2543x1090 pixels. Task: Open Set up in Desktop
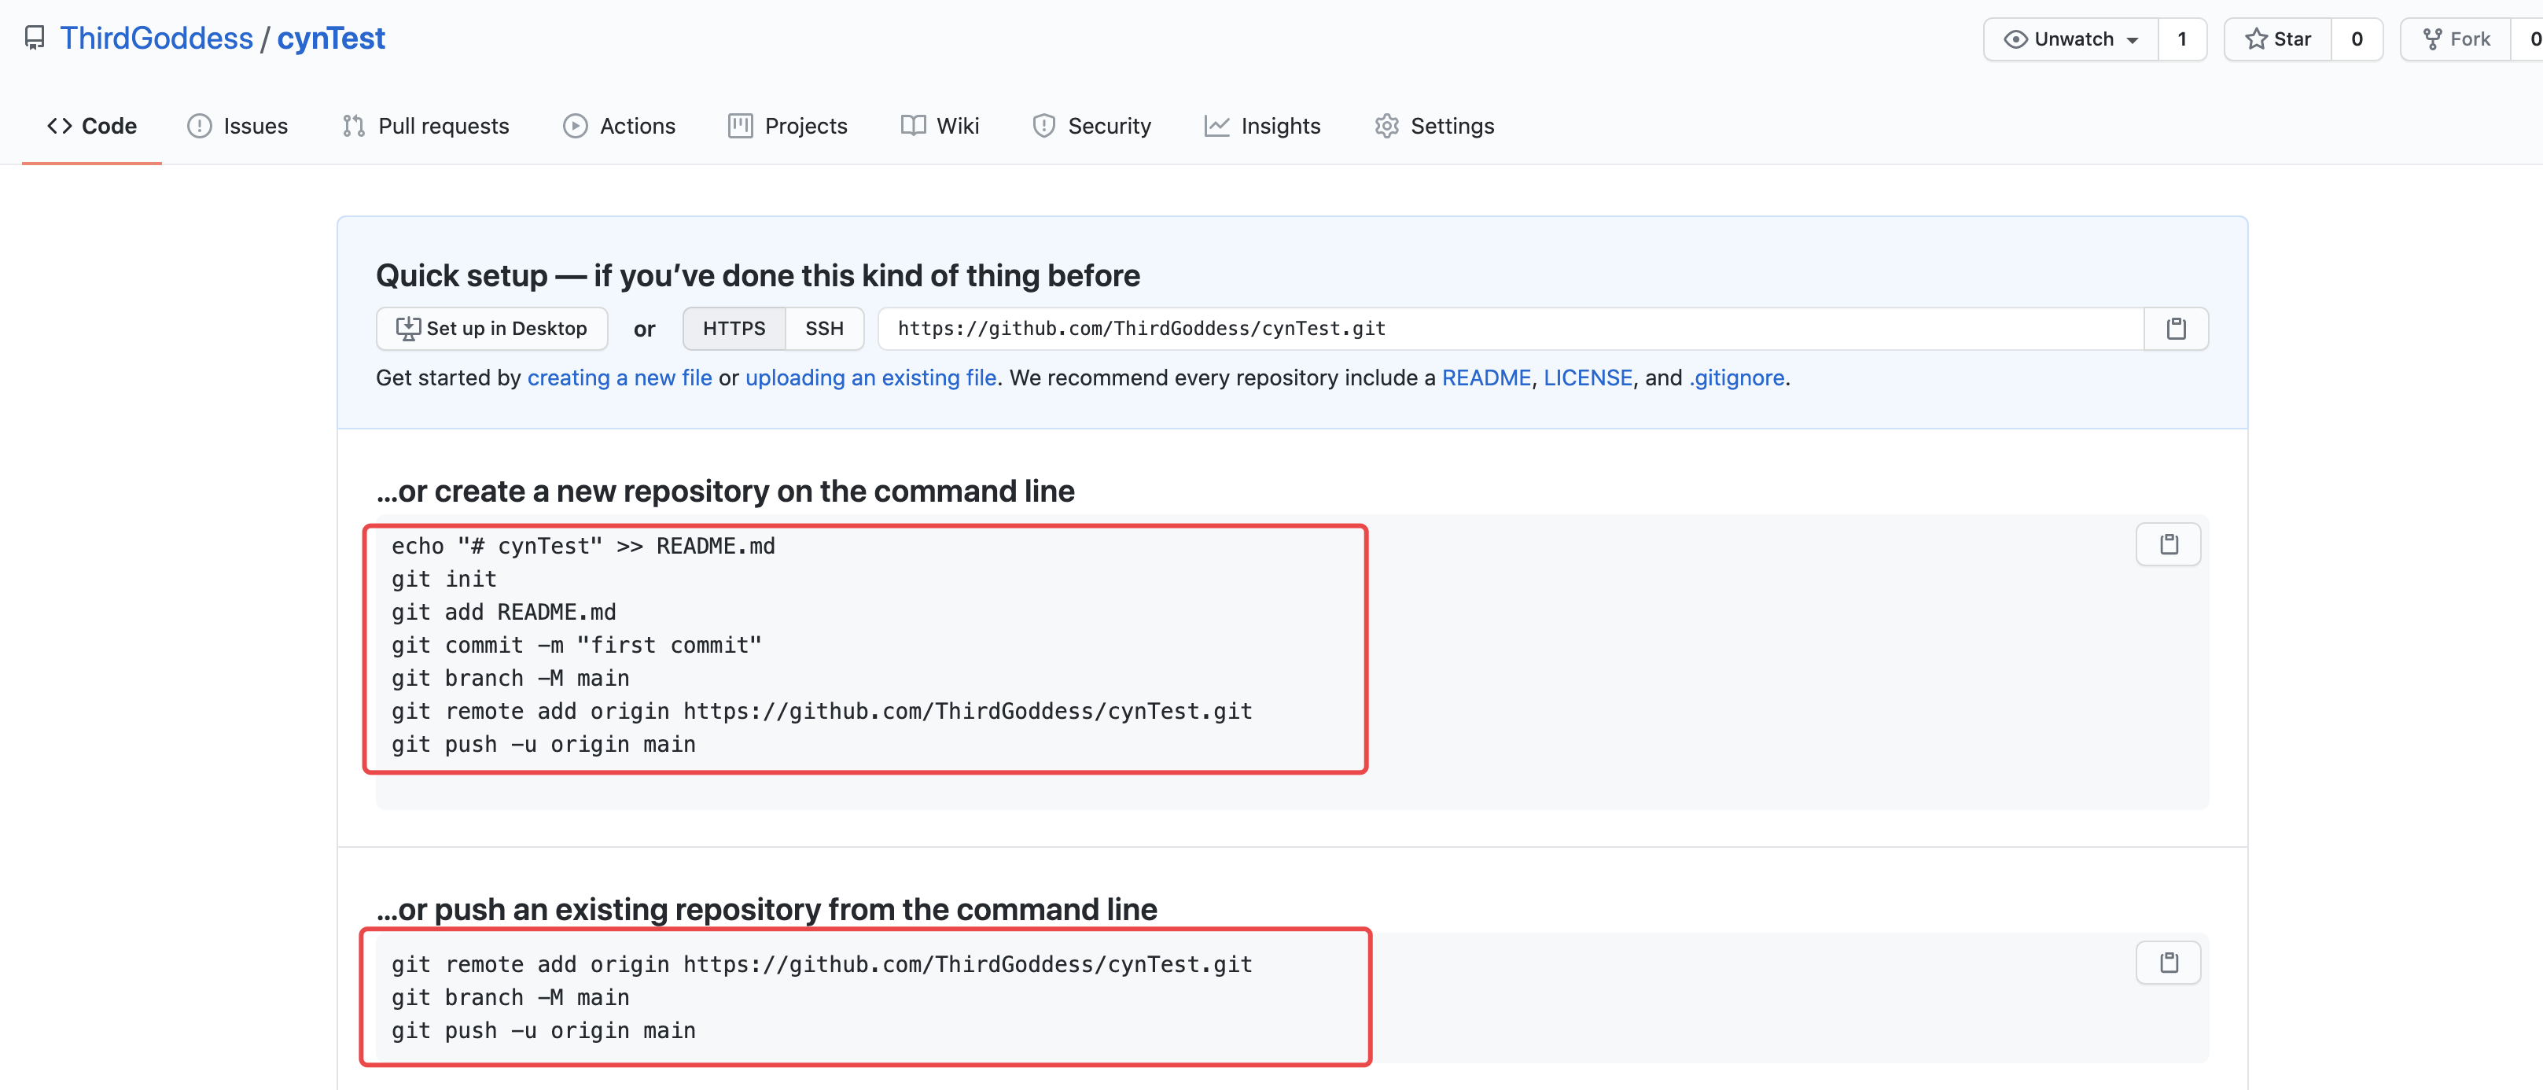pyautogui.click(x=491, y=329)
